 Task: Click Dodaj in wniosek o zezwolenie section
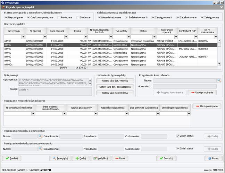212,136
